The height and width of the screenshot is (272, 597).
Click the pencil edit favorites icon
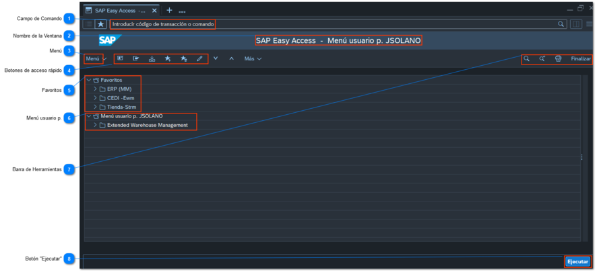tap(199, 59)
